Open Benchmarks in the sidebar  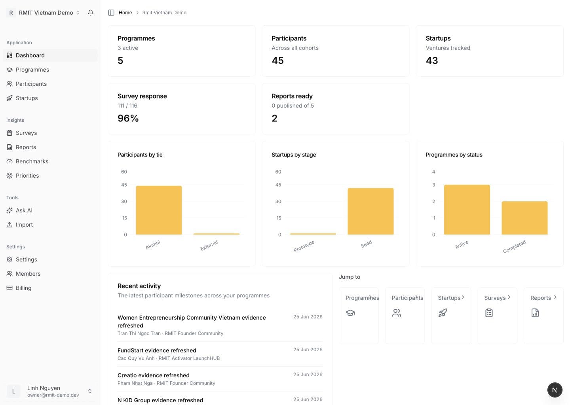coord(50,161)
